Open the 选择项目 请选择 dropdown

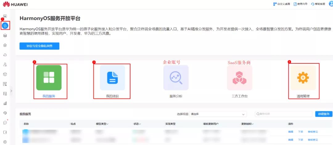(x=218, y=114)
